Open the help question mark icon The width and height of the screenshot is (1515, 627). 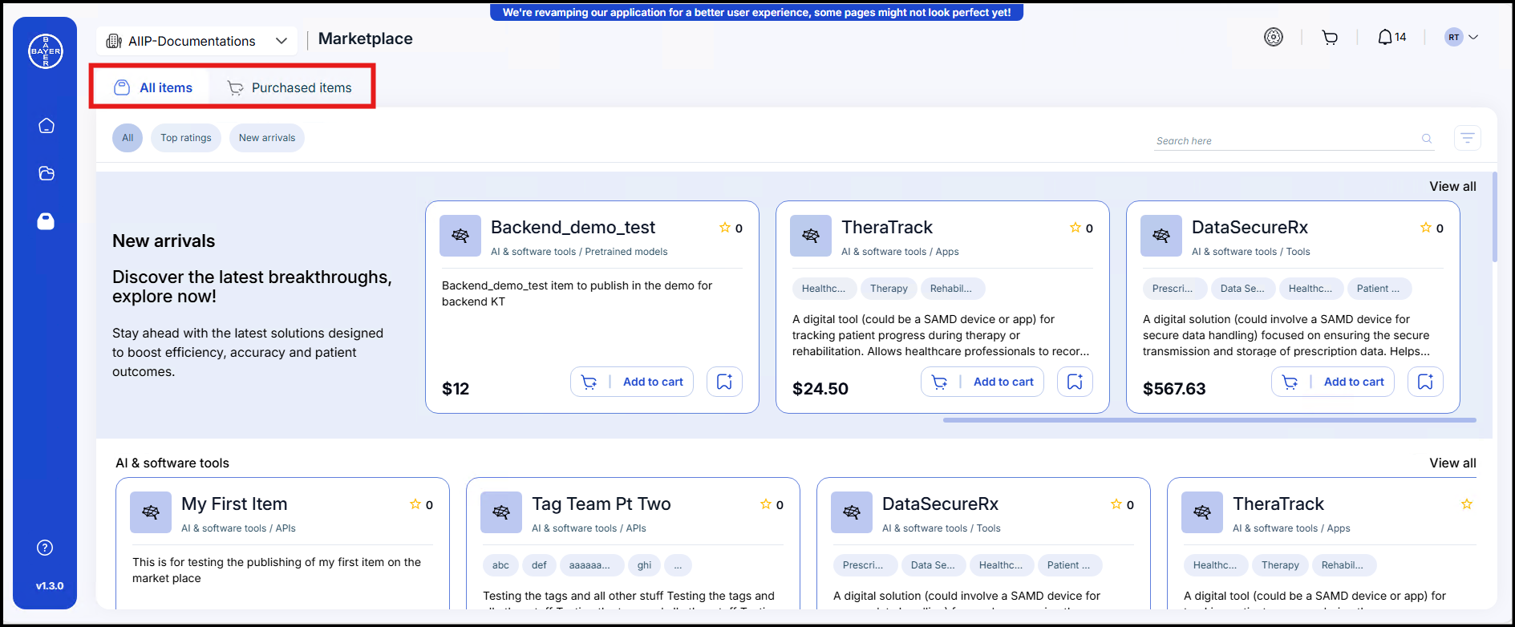[x=45, y=548]
